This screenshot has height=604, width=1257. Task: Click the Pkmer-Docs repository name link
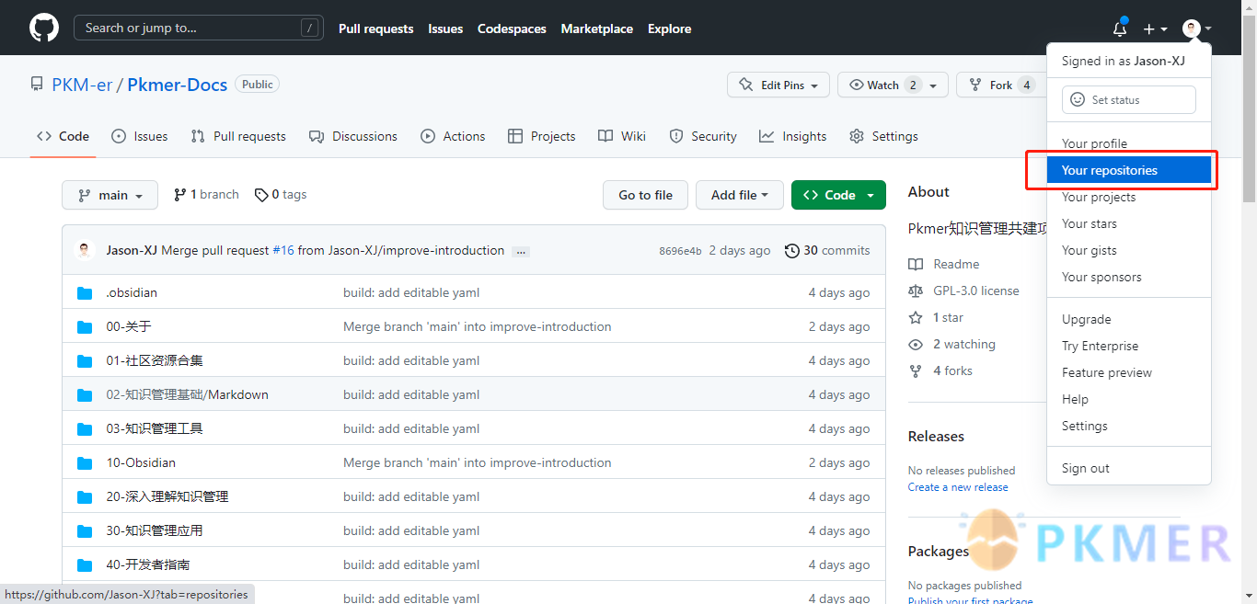coord(177,85)
